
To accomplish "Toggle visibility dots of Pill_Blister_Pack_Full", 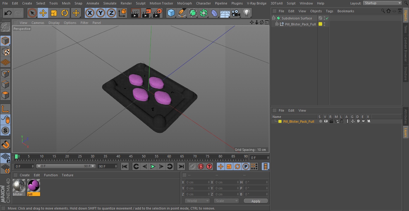I will [x=325, y=24].
